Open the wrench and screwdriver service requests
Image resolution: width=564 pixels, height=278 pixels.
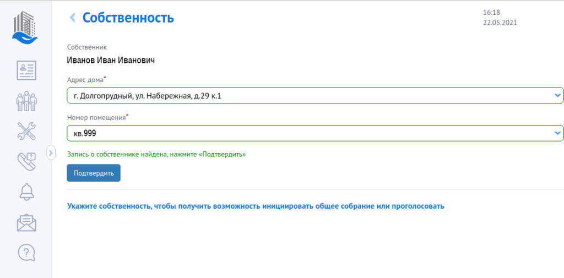tap(26, 131)
